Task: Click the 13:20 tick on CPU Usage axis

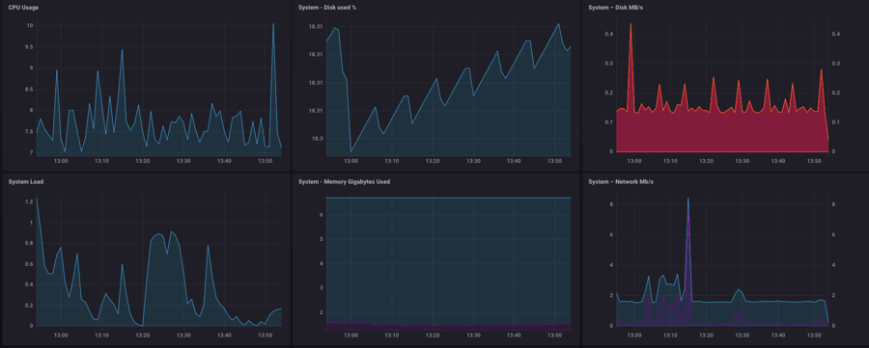Action: (x=143, y=161)
